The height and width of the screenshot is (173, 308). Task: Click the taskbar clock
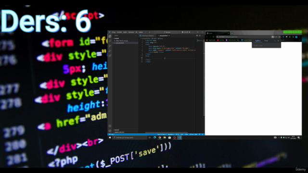coord(293,137)
